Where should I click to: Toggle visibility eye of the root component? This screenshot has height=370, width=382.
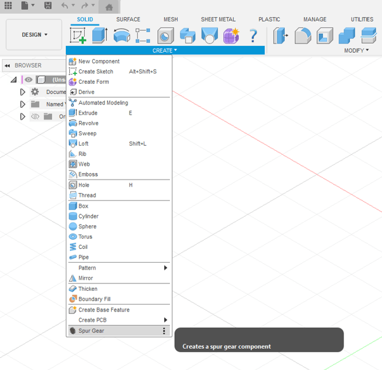[29, 80]
